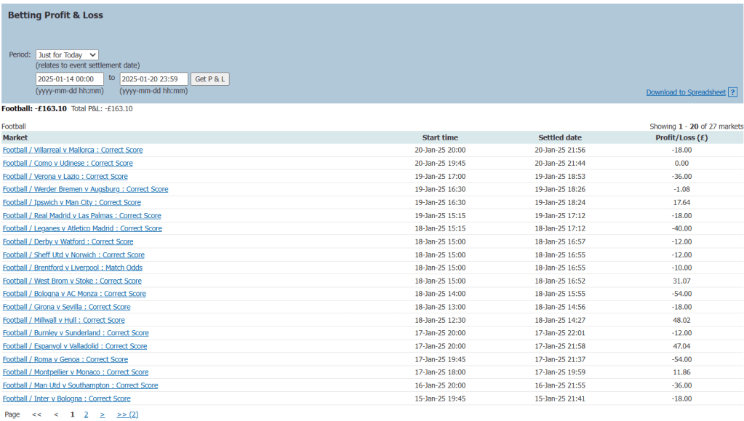This screenshot has height=421, width=744.
Task: Open Como v Udinese Correct Score market
Action: 68,164
